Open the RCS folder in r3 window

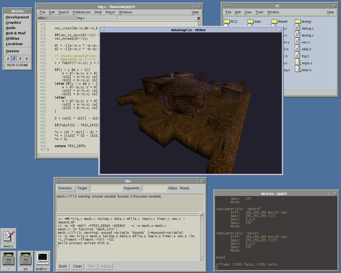click(230, 21)
